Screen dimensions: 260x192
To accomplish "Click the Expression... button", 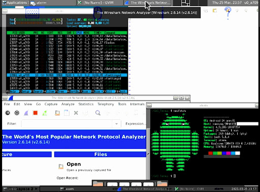I will click(136, 124).
